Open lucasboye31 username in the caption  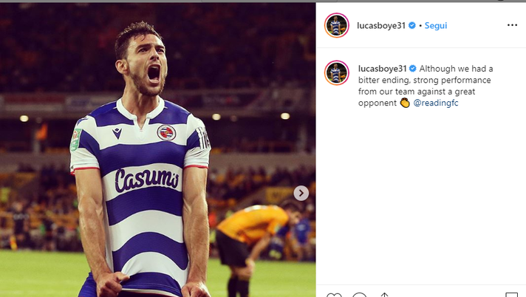click(383, 69)
